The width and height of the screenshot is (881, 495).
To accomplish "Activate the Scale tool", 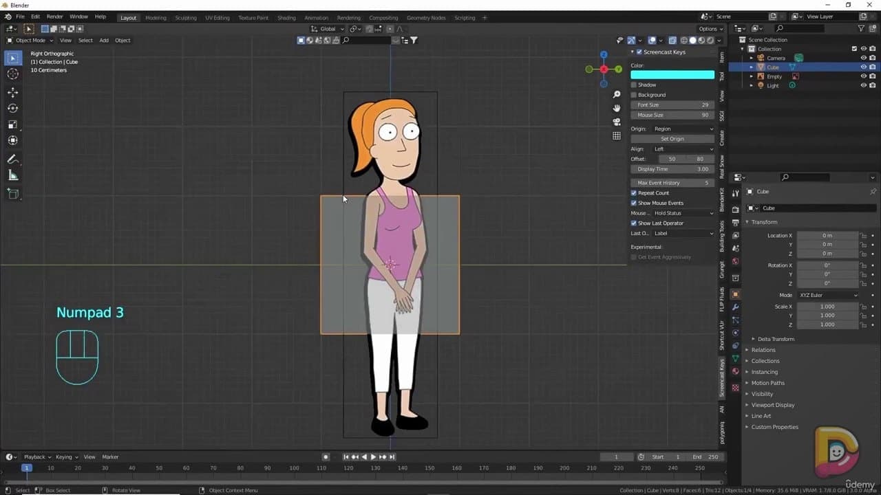I will (x=13, y=124).
